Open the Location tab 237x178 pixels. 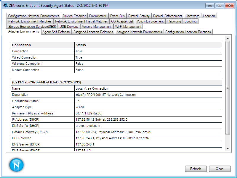pos(209,16)
